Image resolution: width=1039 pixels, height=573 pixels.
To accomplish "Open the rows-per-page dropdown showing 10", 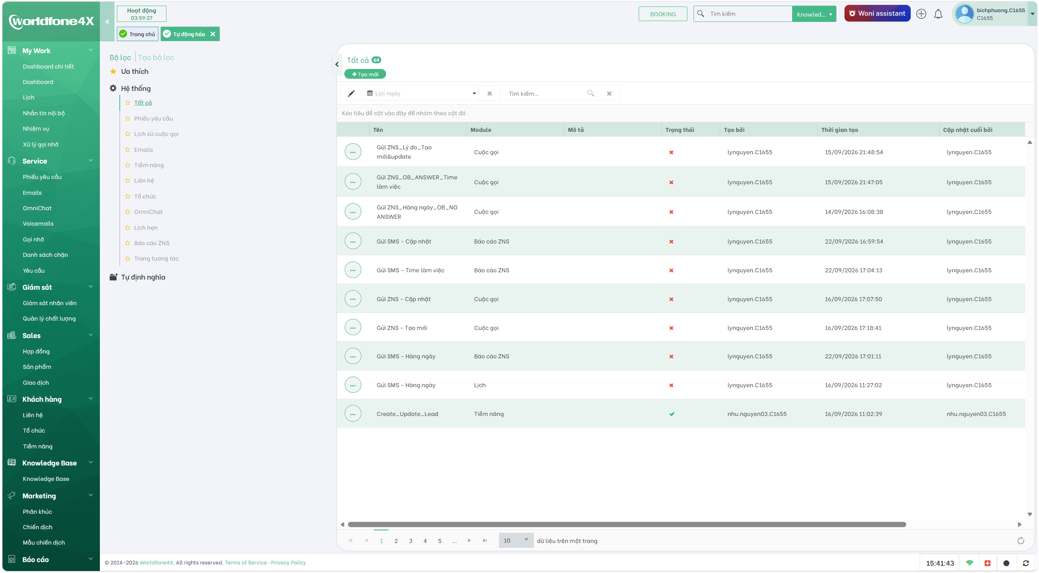I will pos(516,541).
